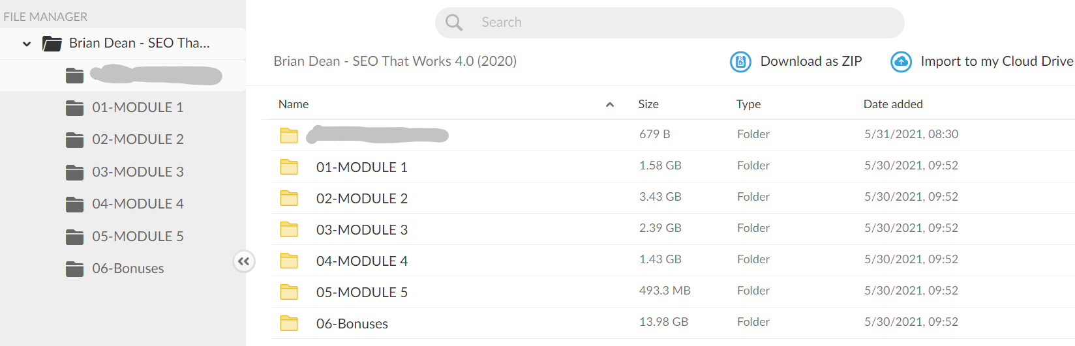Click Download as ZIP text
1075x346 pixels.
point(811,61)
